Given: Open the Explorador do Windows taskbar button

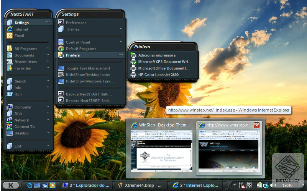Looking at the screenshot, I should [x=86, y=185].
